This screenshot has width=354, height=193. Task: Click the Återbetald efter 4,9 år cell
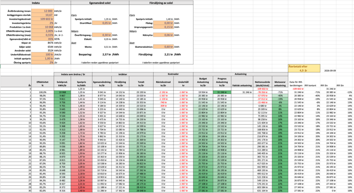[x=304, y=68]
